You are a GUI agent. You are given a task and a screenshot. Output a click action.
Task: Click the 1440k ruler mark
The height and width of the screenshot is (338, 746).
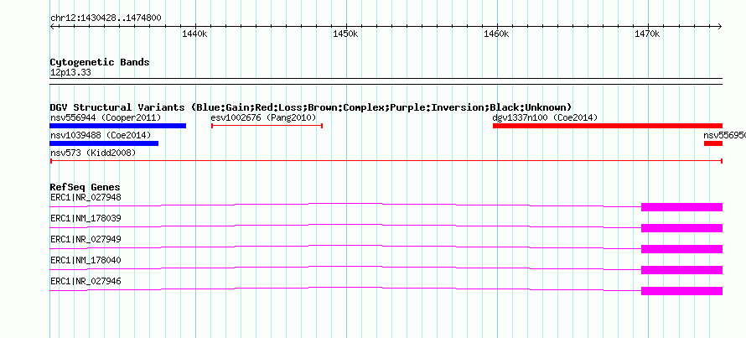tap(195, 34)
